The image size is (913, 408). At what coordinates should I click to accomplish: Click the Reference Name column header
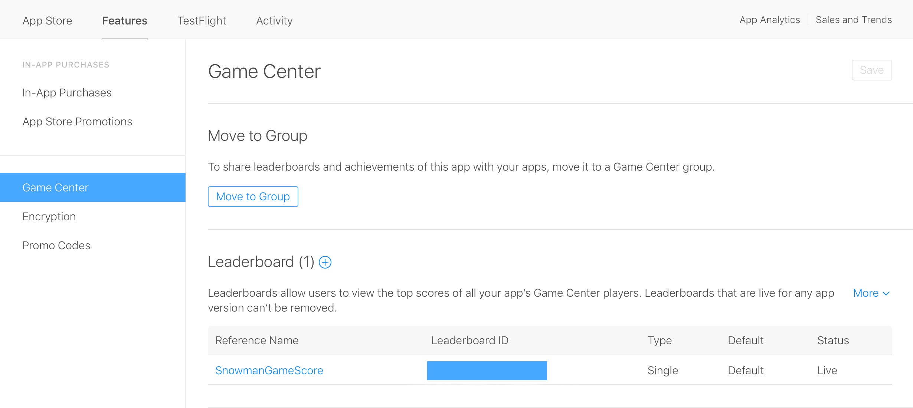pos(257,340)
